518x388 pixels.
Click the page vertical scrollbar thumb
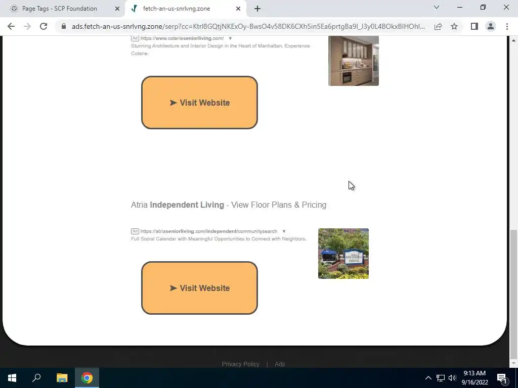[513, 294]
